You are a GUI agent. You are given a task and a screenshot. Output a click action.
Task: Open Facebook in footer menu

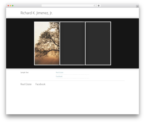[x=40, y=84]
